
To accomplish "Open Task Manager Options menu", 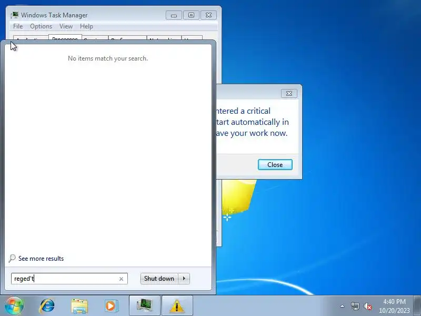I will click(41, 26).
